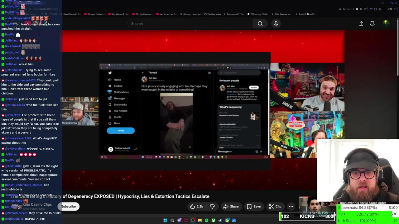The height and width of the screenshot is (224, 399).
Task: Launch Spotify from the taskbar
Action: [x=207, y=220]
